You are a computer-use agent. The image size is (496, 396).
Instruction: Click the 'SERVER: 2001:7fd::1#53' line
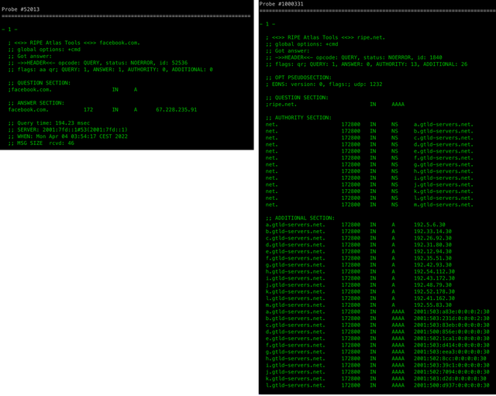(68, 129)
